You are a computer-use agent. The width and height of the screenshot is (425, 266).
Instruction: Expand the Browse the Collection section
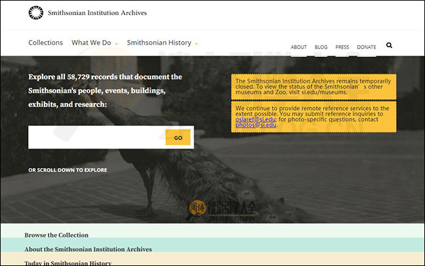(x=56, y=235)
